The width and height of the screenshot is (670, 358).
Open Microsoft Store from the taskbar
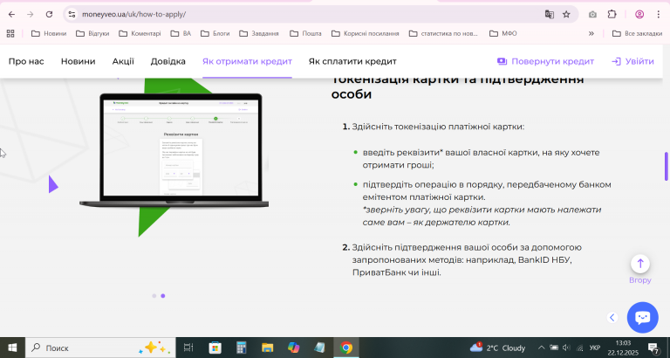pyautogui.click(x=215, y=348)
